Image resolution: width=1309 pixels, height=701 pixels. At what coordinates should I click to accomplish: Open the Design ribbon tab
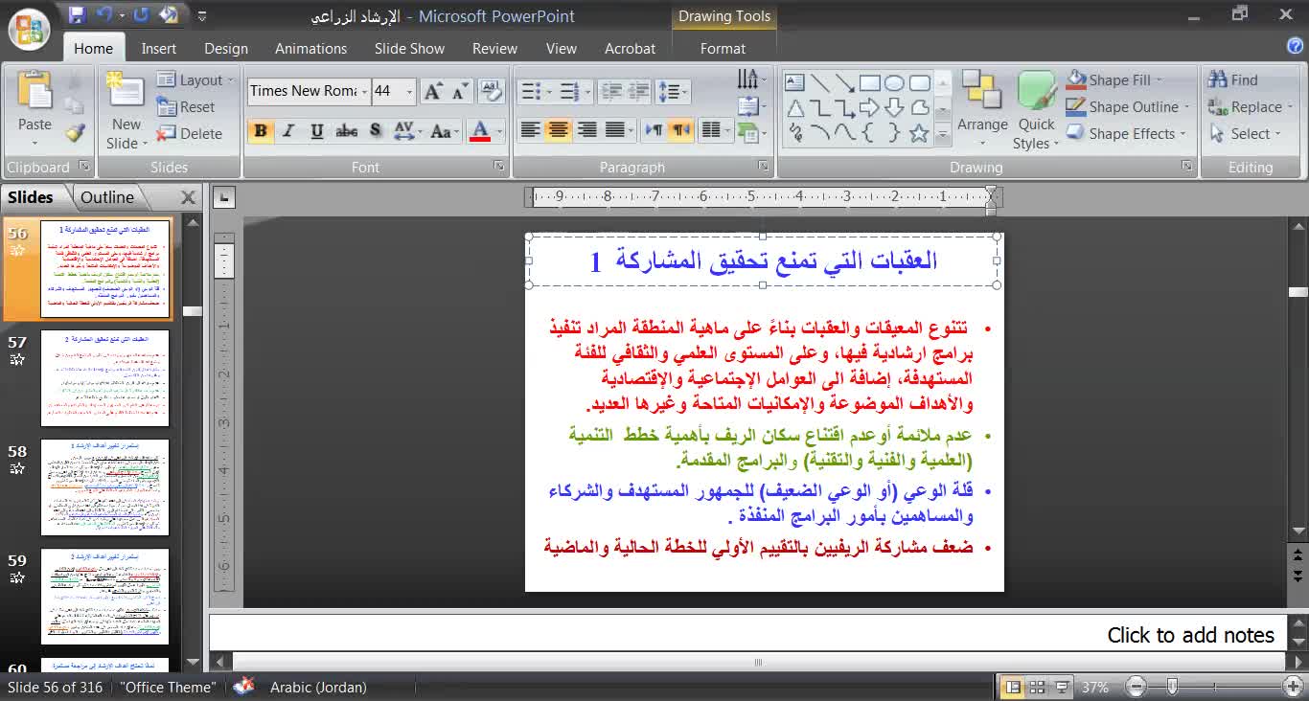[x=226, y=48]
